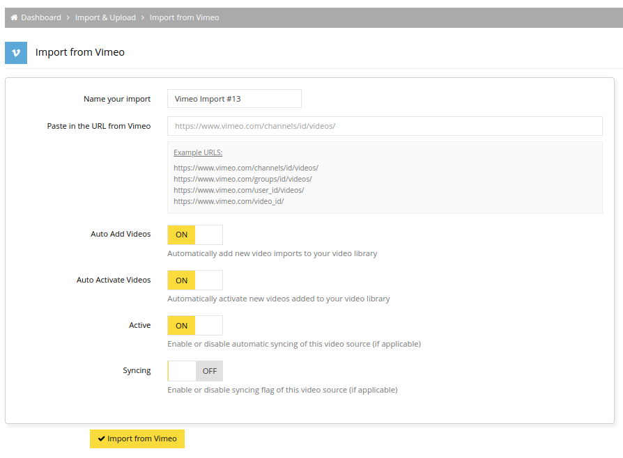The width and height of the screenshot is (623, 458).
Task: Click 'Enable or disable automatic syncing' description
Action: click(294, 344)
